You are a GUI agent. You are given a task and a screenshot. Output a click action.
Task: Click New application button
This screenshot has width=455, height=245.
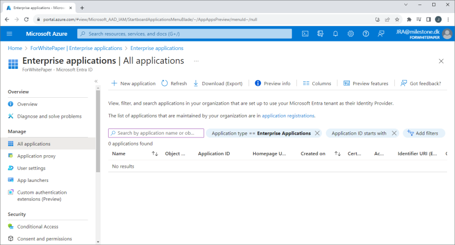(133, 84)
